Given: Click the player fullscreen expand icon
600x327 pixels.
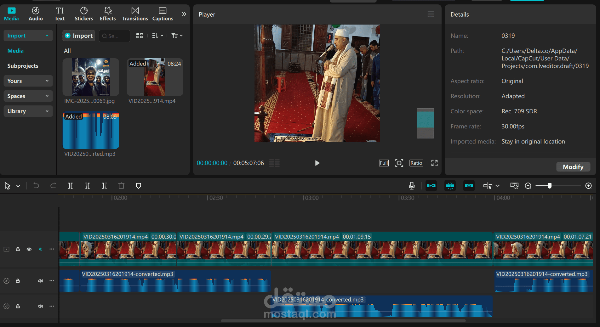Looking at the screenshot, I should (x=434, y=163).
